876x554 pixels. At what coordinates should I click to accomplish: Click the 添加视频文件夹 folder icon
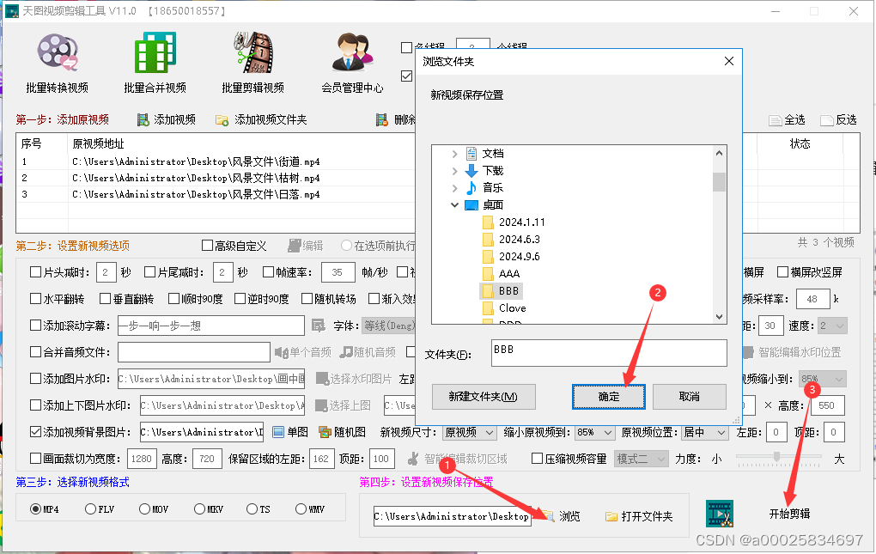(222, 120)
